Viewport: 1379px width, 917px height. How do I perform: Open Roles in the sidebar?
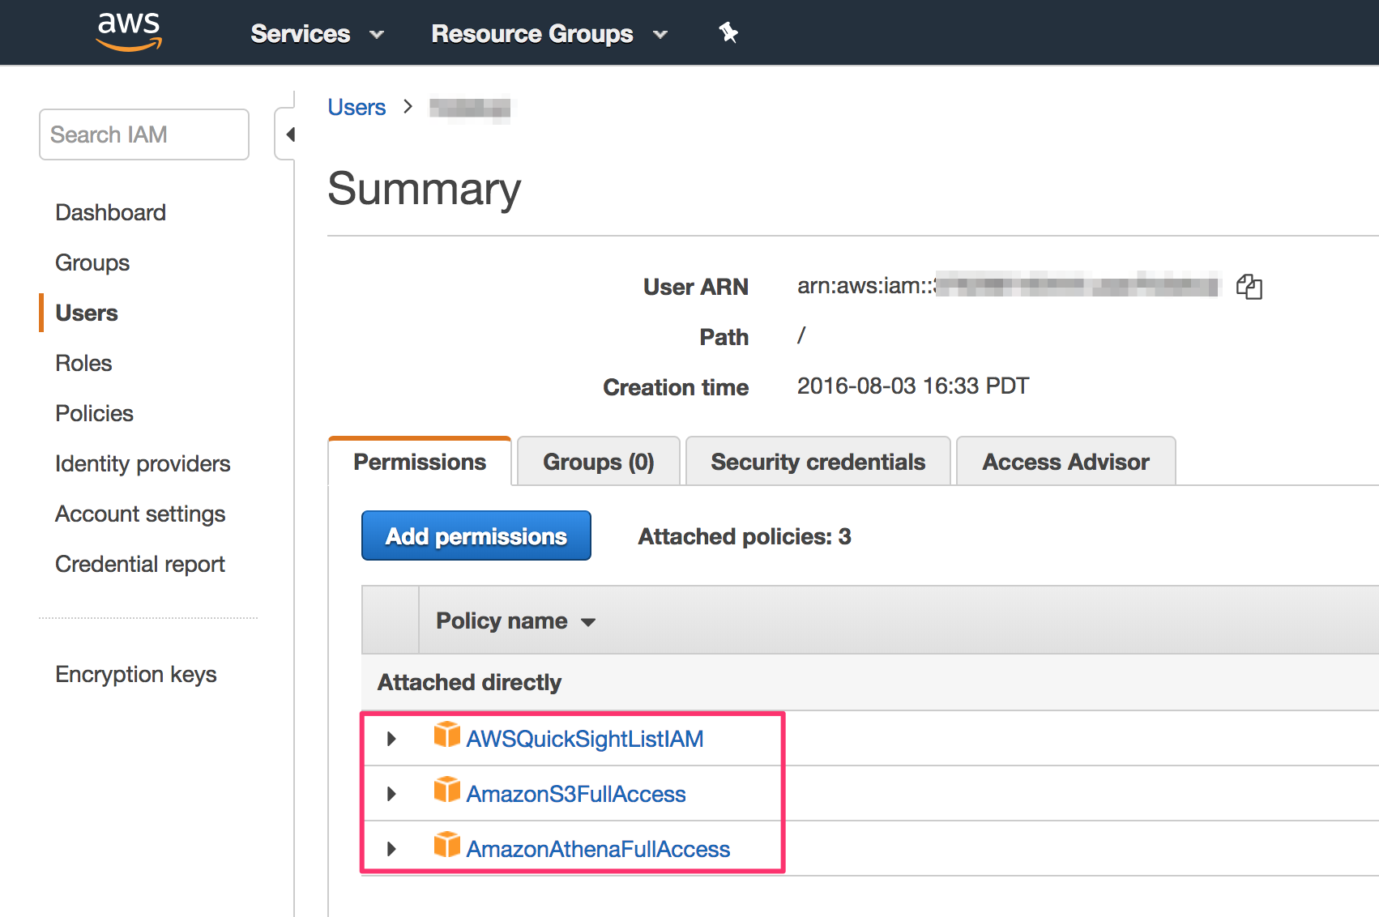83,363
